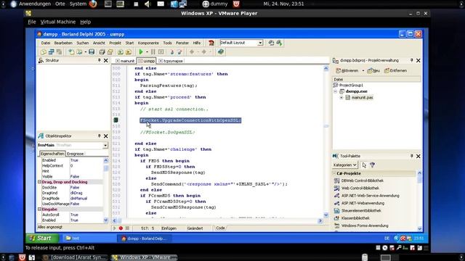Viewport: 465px width, 261px height.
Task: Click the Forward navigation arrow in toolbar
Action: (204, 51)
